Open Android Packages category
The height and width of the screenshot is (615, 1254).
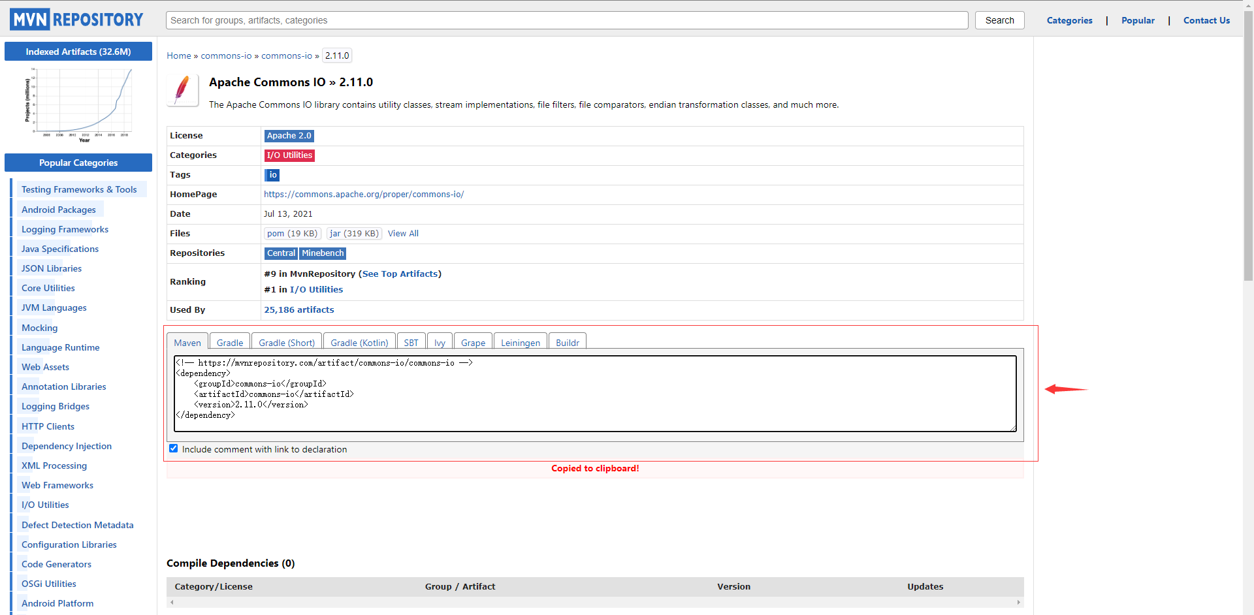59,210
